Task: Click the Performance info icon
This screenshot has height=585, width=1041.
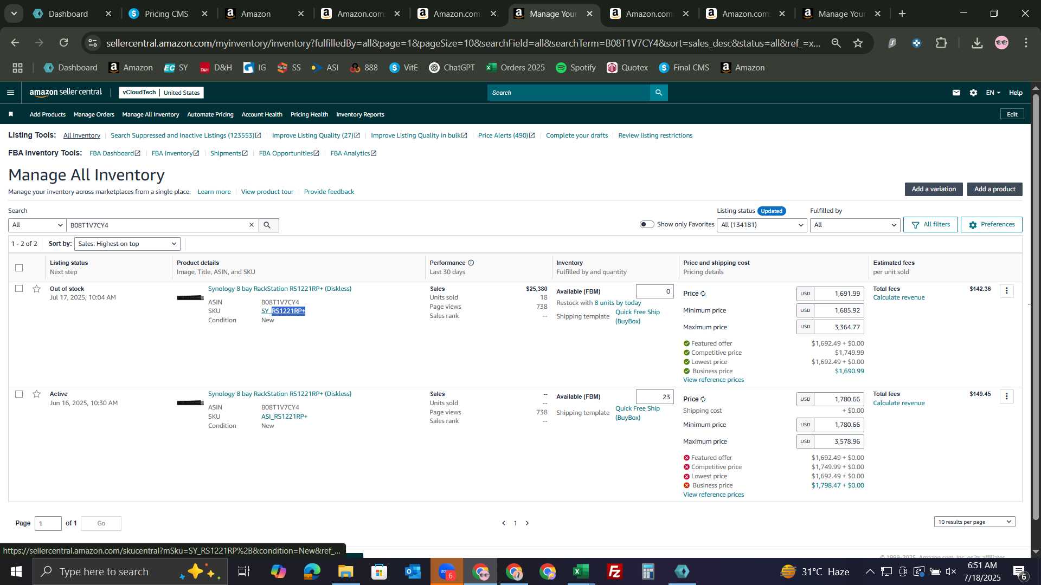Action: tap(471, 263)
